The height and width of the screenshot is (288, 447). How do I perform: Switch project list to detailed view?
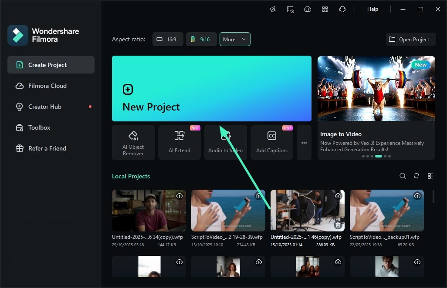(x=430, y=176)
